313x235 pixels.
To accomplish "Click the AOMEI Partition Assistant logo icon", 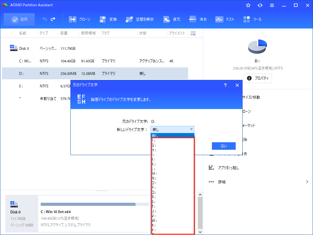I will pyautogui.click(x=5, y=5).
